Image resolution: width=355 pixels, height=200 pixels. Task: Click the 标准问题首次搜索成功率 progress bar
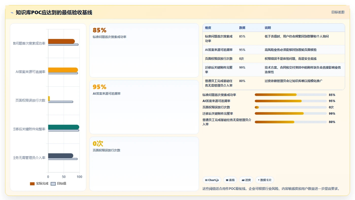(x=291, y=95)
